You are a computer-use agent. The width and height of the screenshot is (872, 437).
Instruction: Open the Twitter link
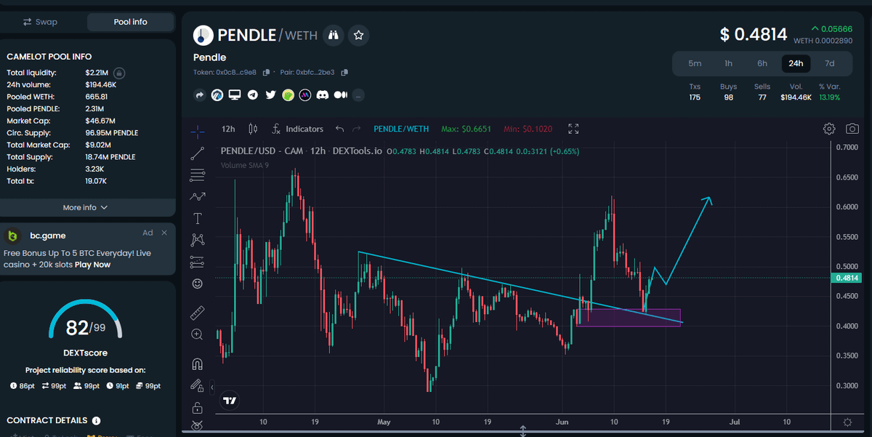[x=270, y=95]
